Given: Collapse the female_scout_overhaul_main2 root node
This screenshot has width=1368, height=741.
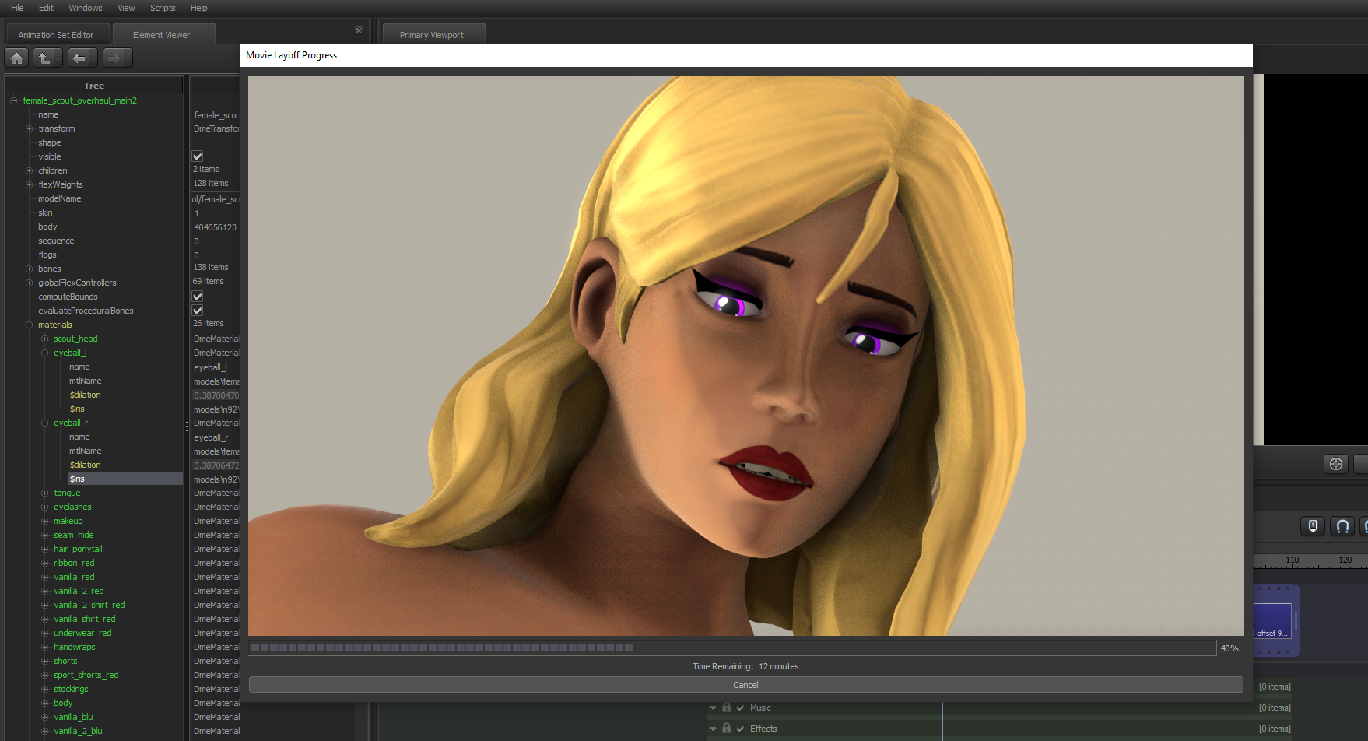Looking at the screenshot, I should (13, 100).
